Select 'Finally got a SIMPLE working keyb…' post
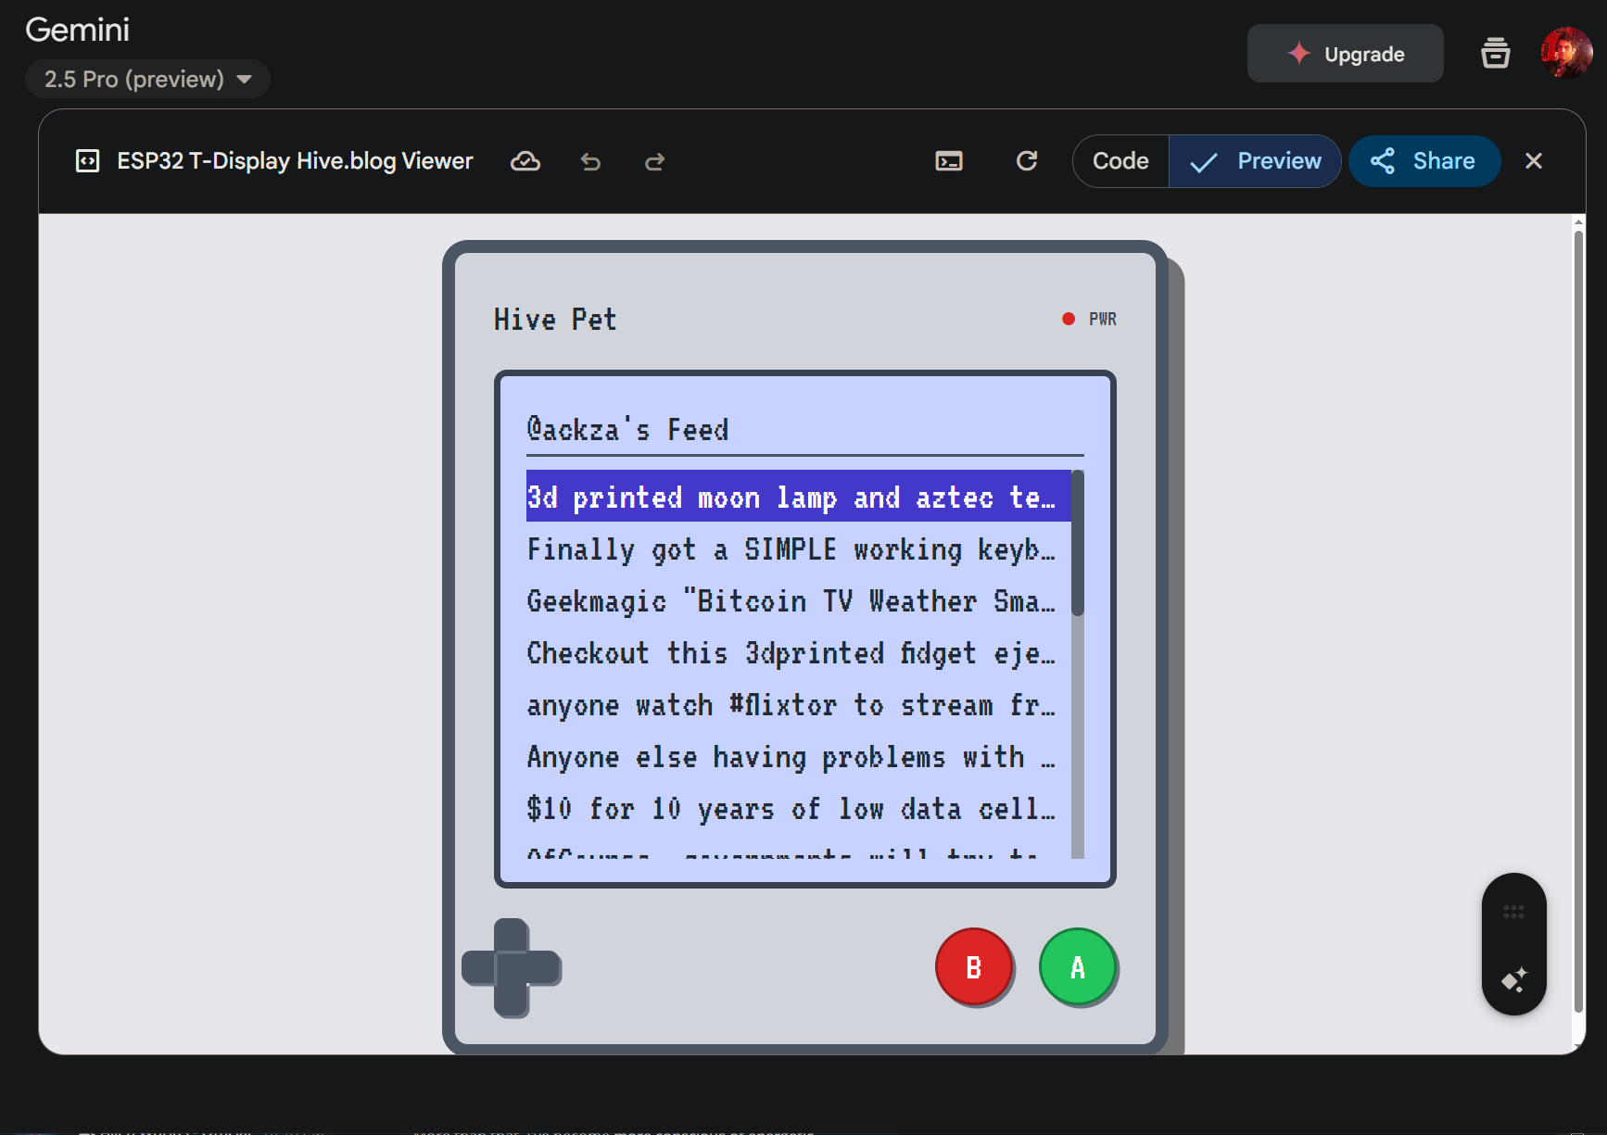 [x=798, y=549]
